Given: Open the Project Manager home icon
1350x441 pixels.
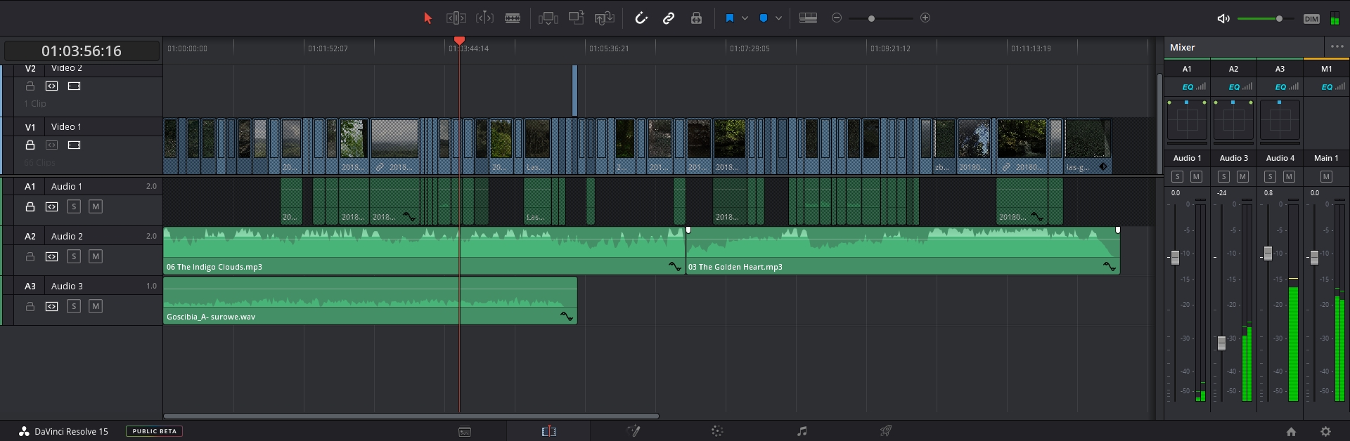Looking at the screenshot, I should click(x=1291, y=432).
